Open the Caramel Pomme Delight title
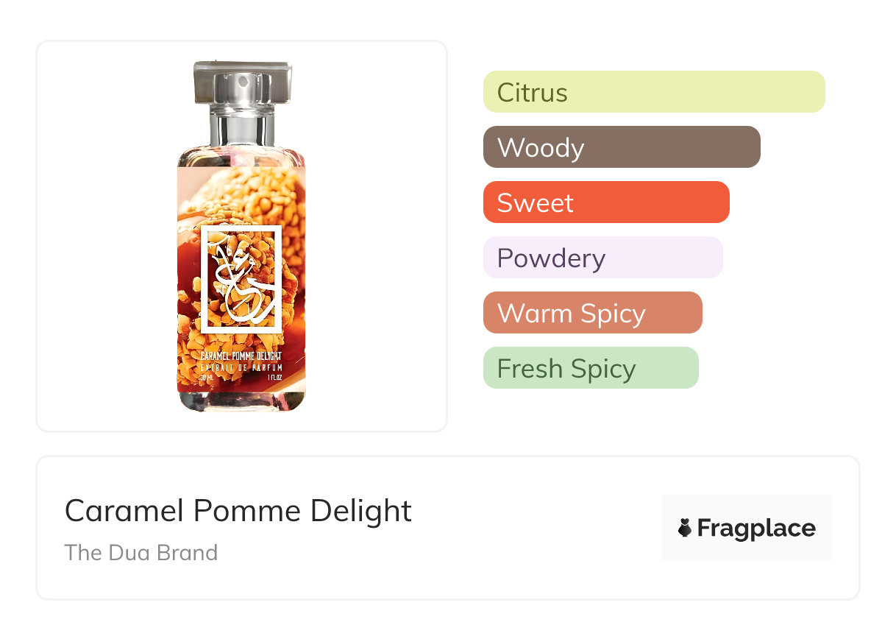This screenshot has height=636, width=896. pyautogui.click(x=238, y=511)
